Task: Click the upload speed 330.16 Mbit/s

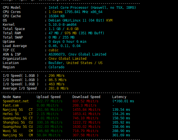Action: [x=49, y=122]
